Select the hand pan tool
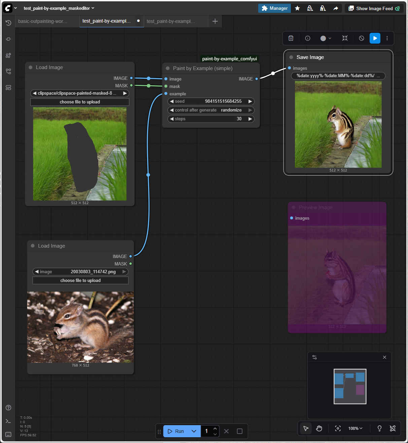Viewport: 408px width, 443px height. click(x=319, y=428)
